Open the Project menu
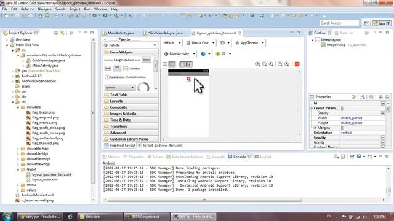This screenshot has height=221, width=394. pyautogui.click(x=74, y=9)
